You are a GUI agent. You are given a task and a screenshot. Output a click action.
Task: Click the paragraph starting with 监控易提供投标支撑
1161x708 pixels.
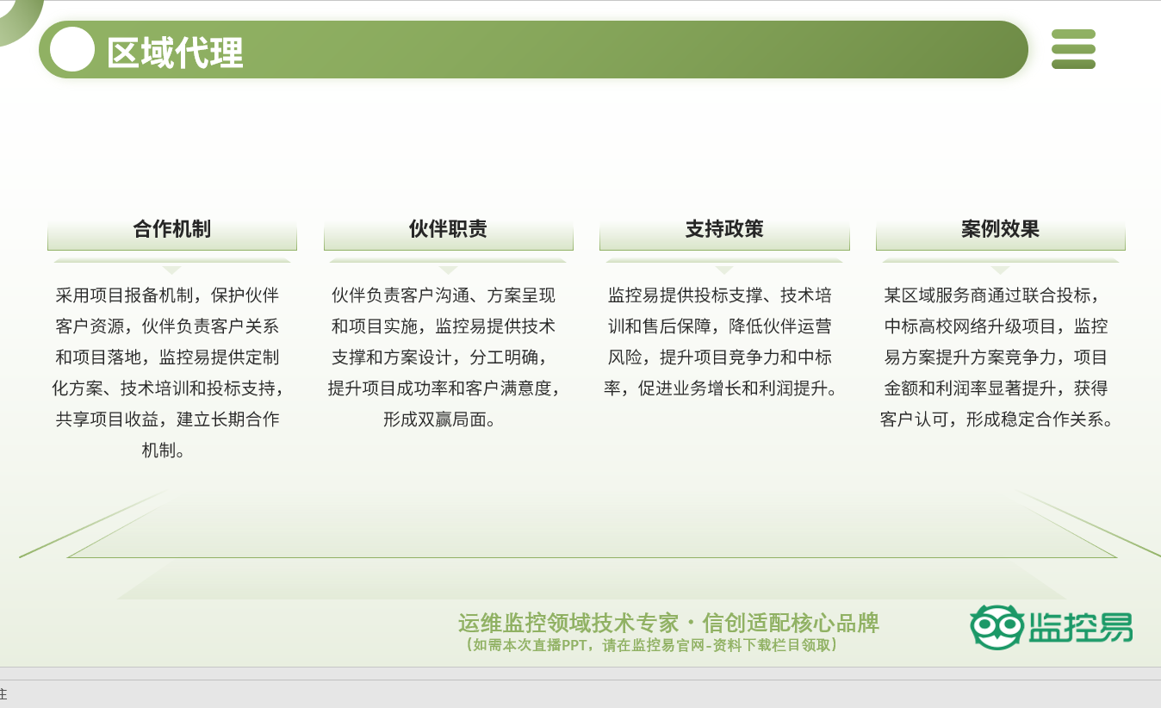pyautogui.click(x=720, y=342)
